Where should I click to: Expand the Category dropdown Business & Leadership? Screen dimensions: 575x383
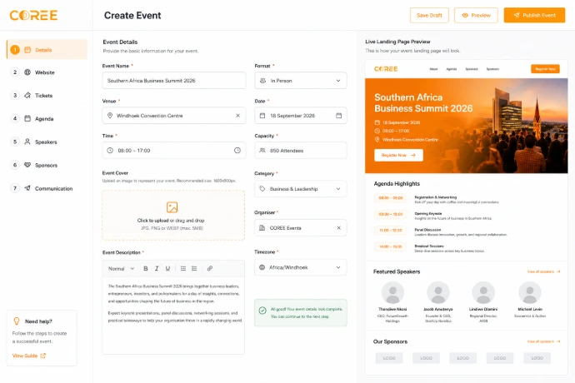[x=301, y=189]
